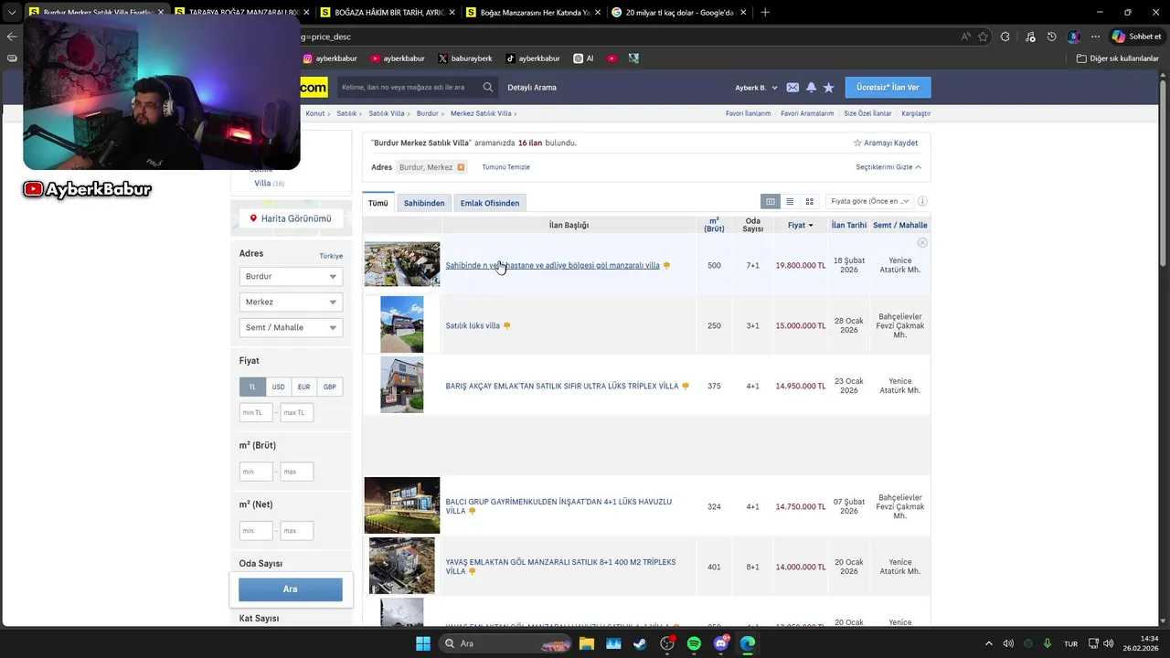Open browser extensions puzzle icon

[x=1005, y=37]
